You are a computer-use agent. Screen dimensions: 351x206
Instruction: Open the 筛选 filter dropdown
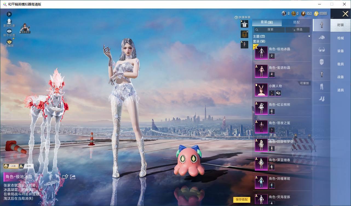tap(298, 30)
